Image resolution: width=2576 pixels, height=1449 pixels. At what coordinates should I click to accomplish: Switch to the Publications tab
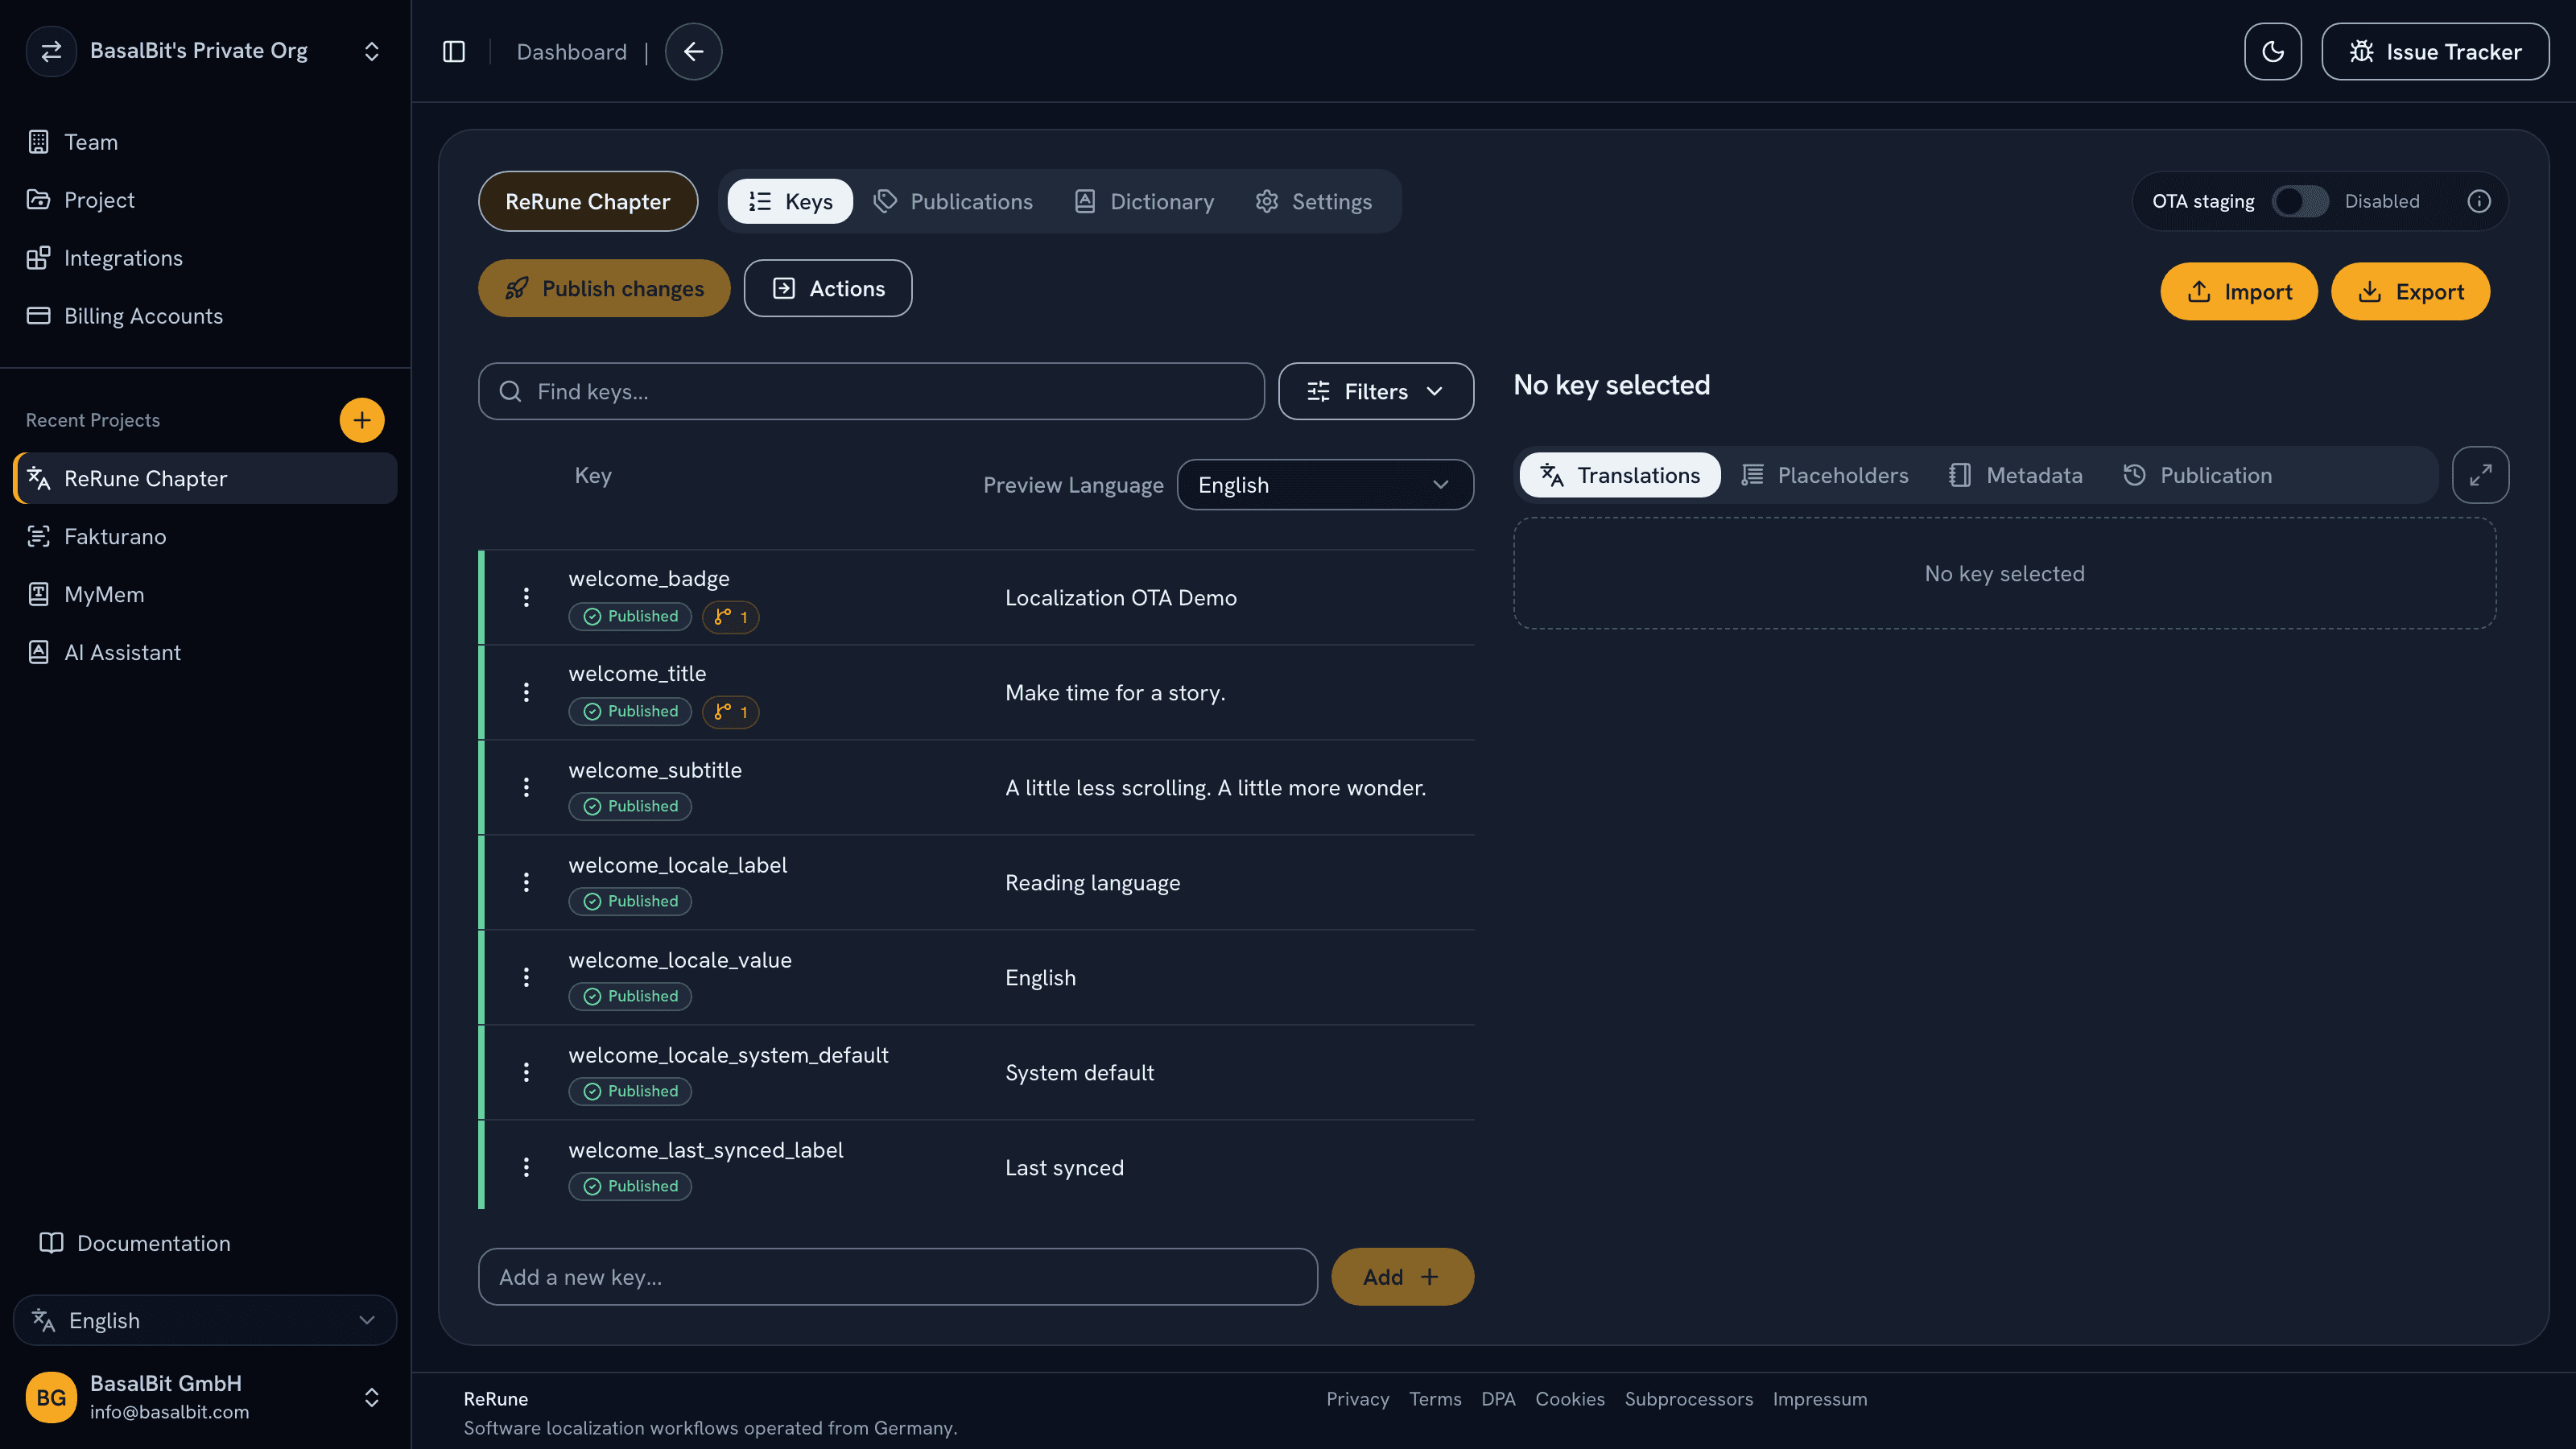[x=953, y=201]
